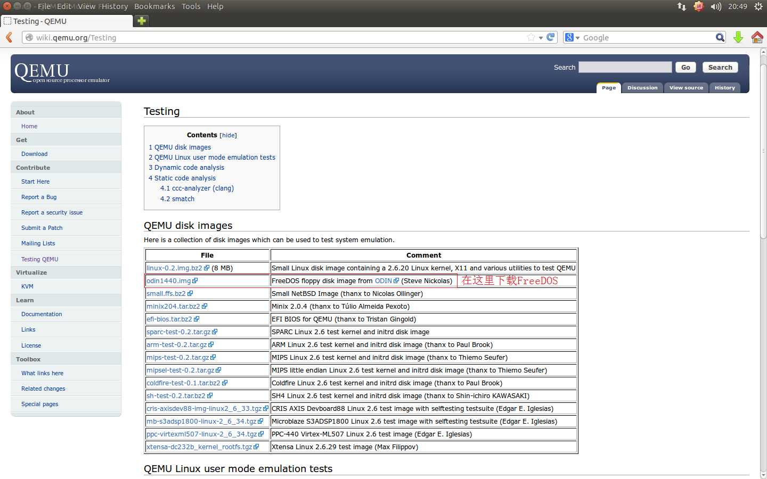Open the system settings gear icon
Image resolution: width=767 pixels, height=479 pixels.
tap(758, 6)
